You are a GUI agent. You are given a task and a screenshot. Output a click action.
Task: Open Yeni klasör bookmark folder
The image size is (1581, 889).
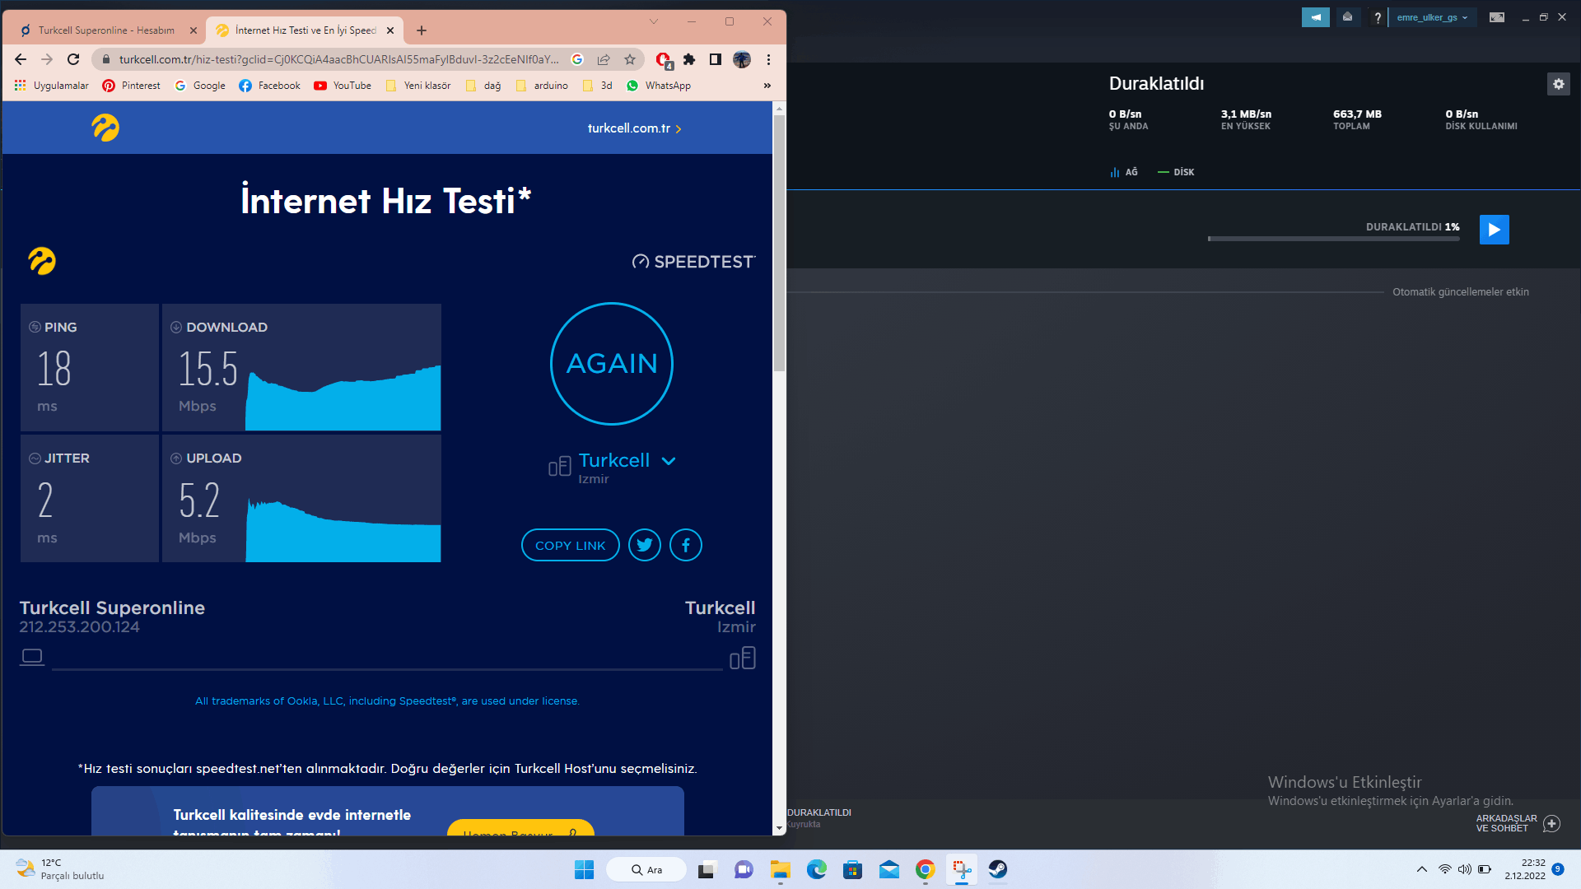point(417,86)
